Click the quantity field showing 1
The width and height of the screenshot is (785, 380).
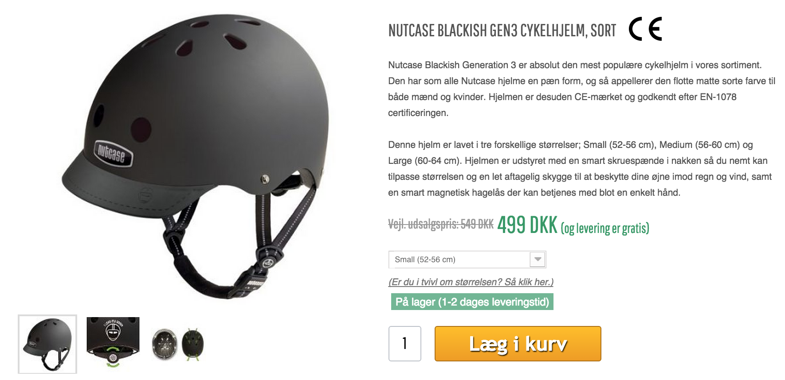404,344
